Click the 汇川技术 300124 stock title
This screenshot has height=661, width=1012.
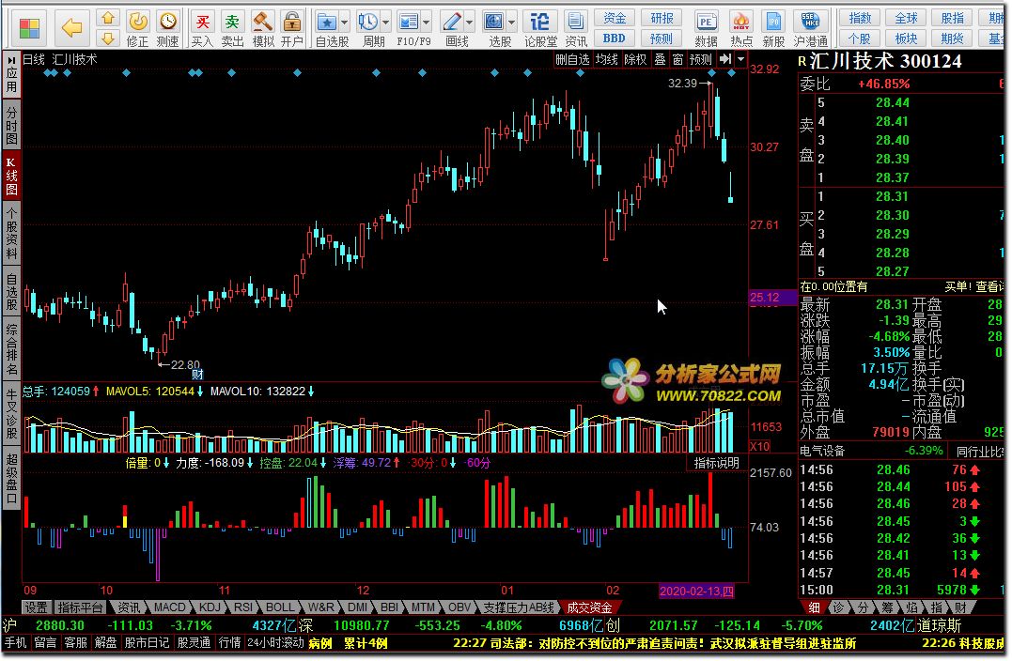click(x=884, y=61)
